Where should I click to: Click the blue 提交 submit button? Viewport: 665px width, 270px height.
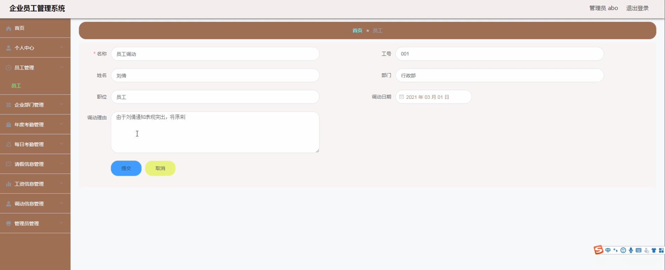126,168
